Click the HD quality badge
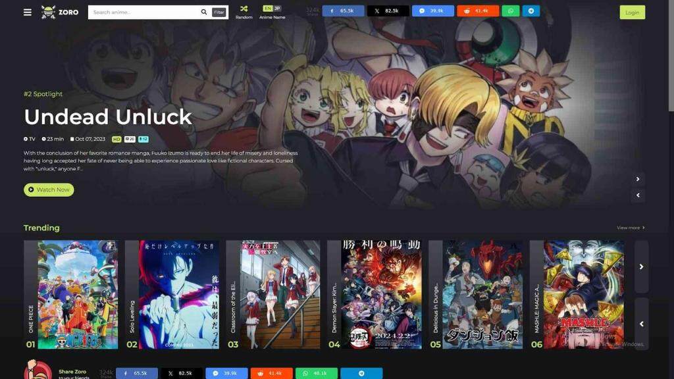This screenshot has width=674, height=379. (117, 139)
